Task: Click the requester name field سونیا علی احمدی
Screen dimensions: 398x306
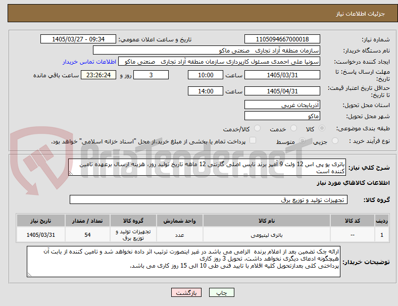Action: (x=219, y=62)
